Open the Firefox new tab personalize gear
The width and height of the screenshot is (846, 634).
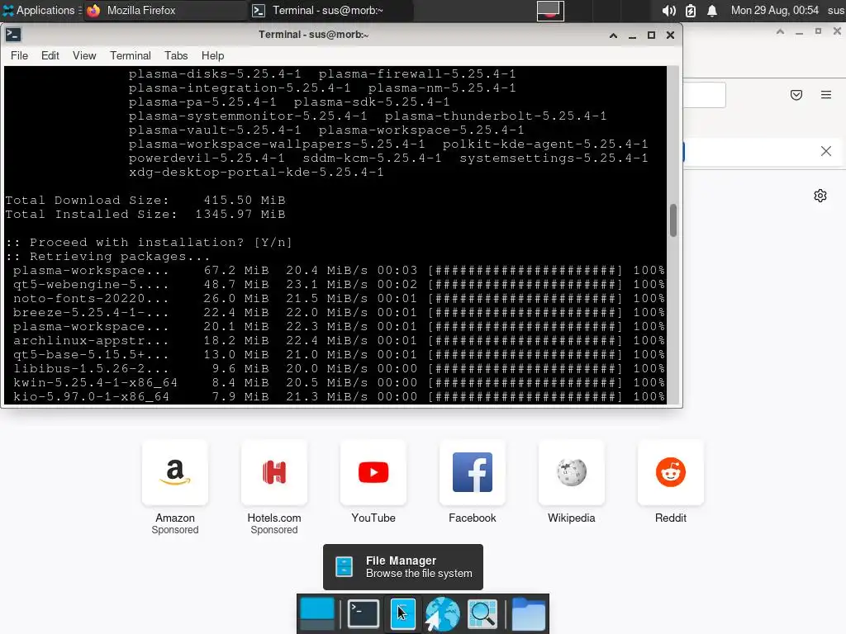click(820, 196)
